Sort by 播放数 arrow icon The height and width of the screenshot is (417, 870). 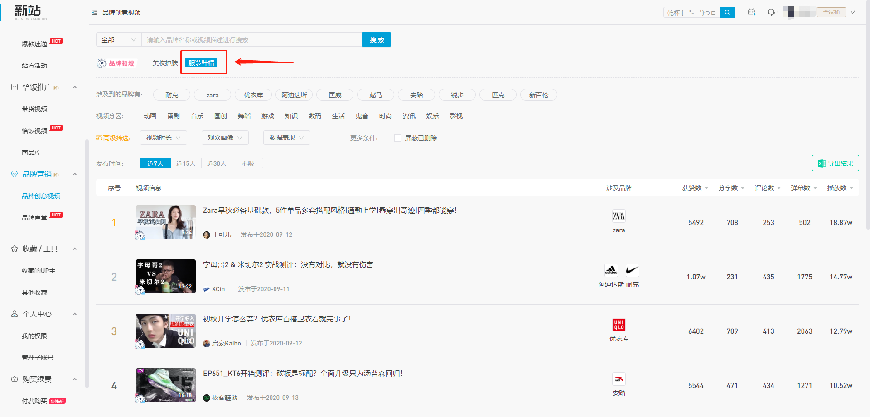(x=851, y=188)
